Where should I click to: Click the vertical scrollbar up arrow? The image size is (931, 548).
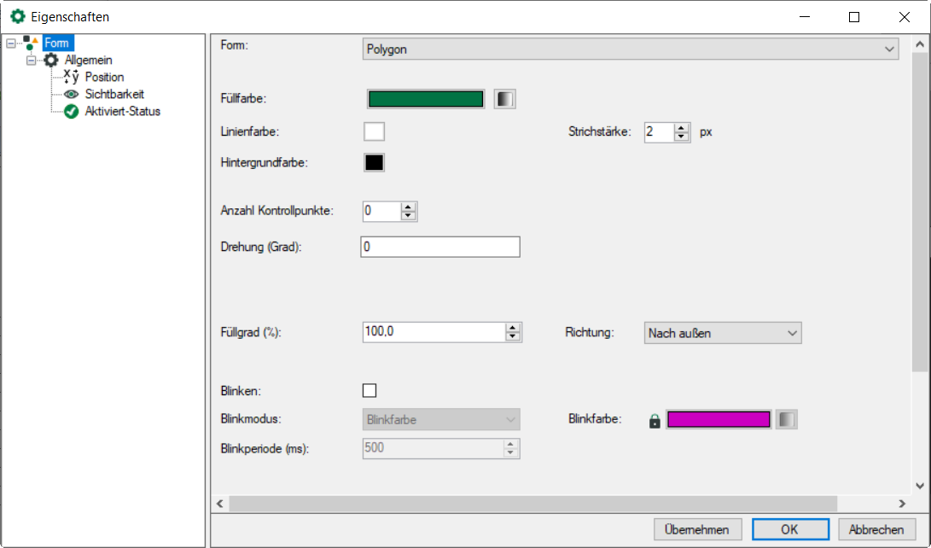pos(920,44)
